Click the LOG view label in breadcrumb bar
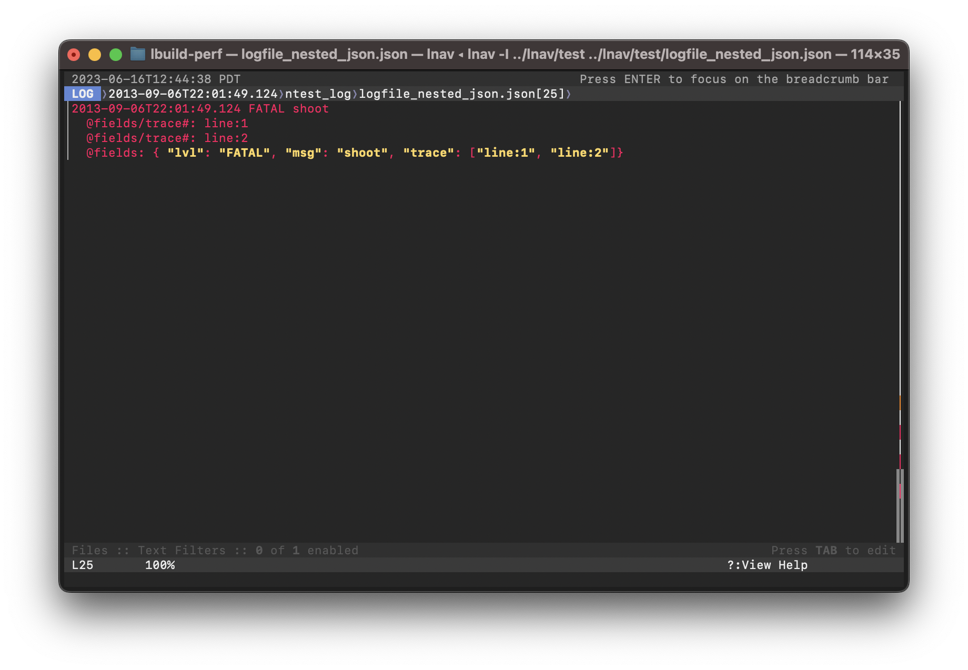The height and width of the screenshot is (670, 968). coord(82,94)
